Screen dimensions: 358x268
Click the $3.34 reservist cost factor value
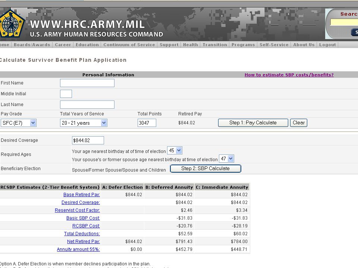point(242,210)
